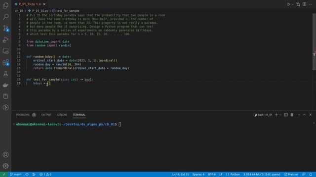
Task: Change indentation Spaces: 4
Action: click(x=198, y=175)
